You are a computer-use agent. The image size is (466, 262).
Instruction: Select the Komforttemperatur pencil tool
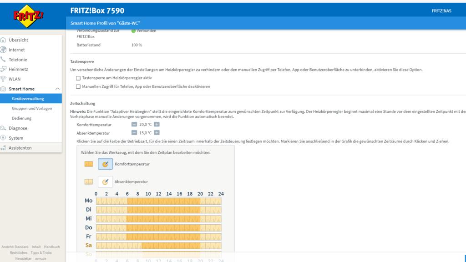pos(105,164)
